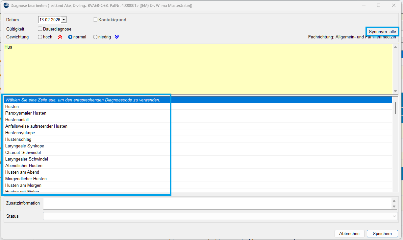Select the hoch weighting radio button
Viewport: 403px width, 240px height.
tap(40, 37)
